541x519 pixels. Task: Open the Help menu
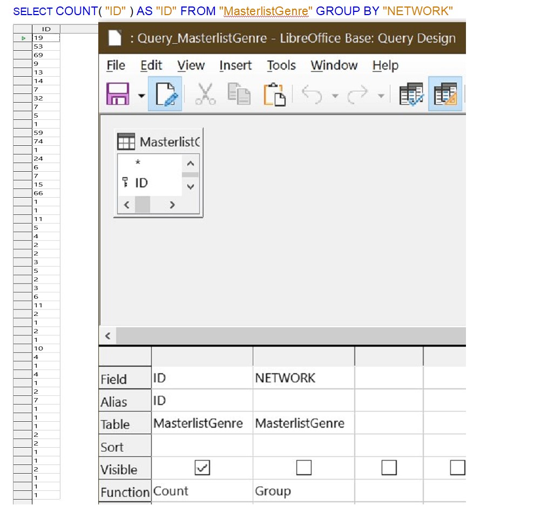386,65
